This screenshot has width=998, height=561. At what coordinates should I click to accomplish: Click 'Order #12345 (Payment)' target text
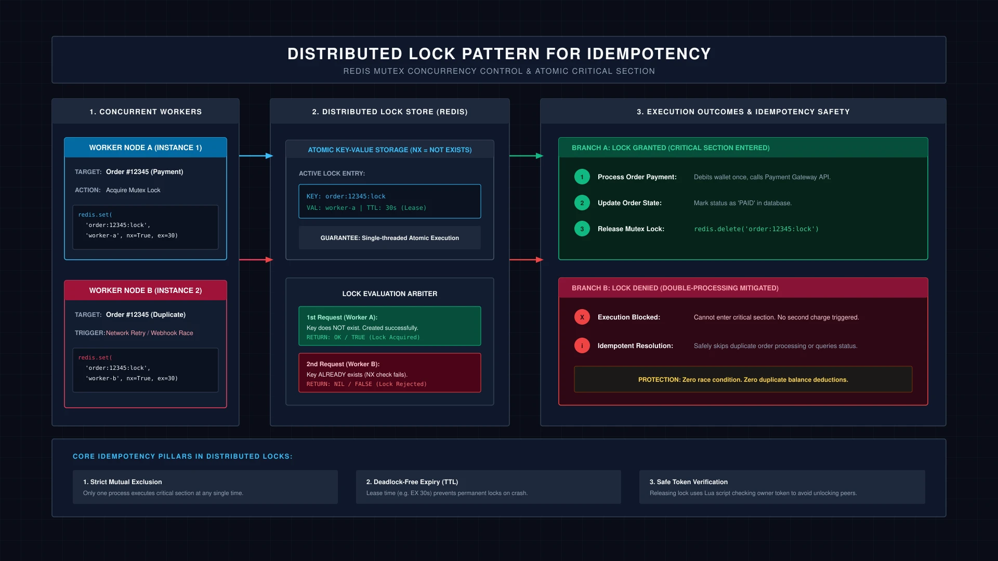[x=145, y=172]
